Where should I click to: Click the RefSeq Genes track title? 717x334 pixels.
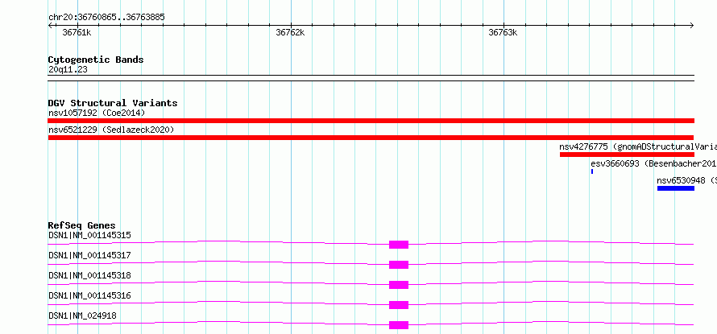coord(82,225)
